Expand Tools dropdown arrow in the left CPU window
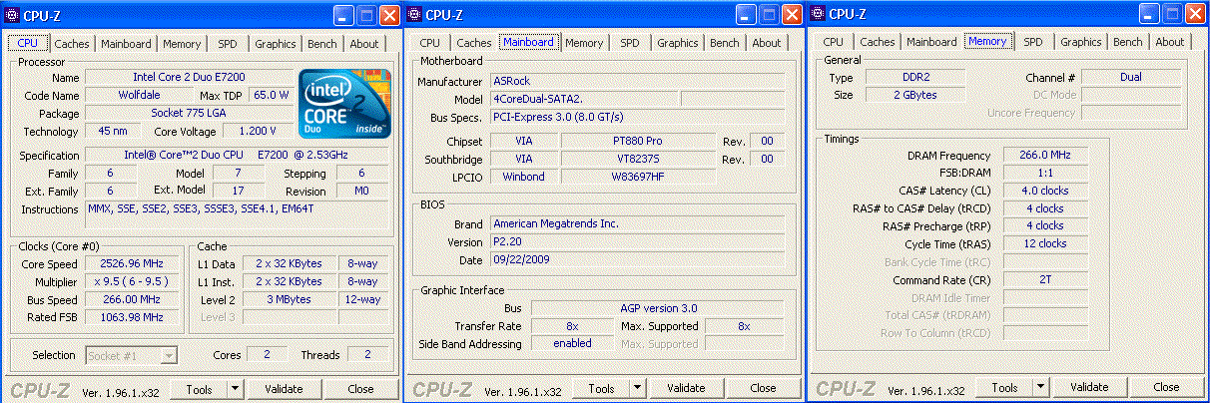 pyautogui.click(x=235, y=389)
